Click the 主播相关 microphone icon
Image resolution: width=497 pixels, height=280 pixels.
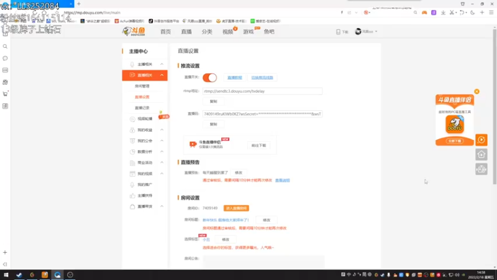(x=132, y=65)
